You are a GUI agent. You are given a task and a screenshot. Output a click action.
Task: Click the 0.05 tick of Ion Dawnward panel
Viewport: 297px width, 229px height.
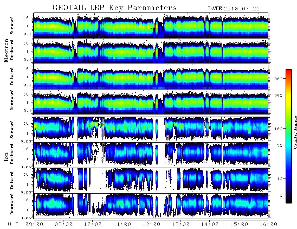26,218
